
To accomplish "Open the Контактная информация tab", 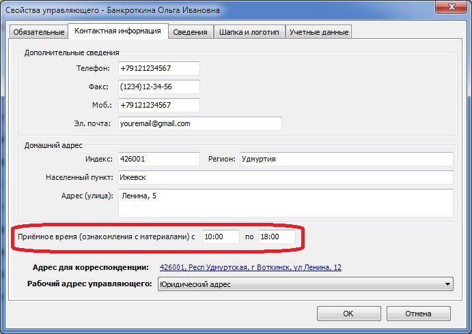I will point(117,31).
